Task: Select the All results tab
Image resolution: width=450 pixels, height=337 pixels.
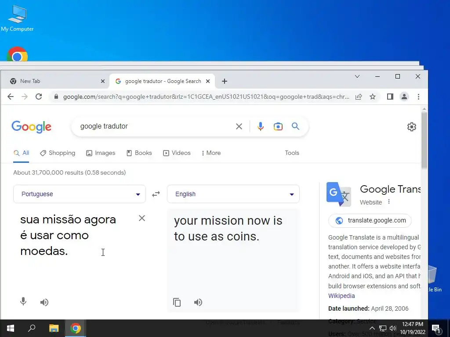Action: tap(21, 153)
